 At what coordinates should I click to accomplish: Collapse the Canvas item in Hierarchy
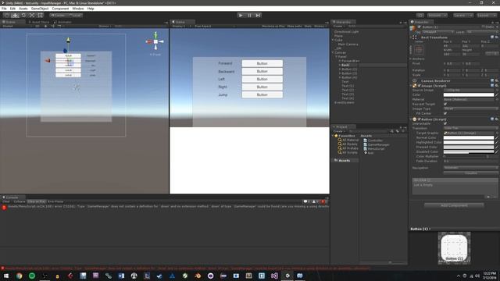(333, 52)
